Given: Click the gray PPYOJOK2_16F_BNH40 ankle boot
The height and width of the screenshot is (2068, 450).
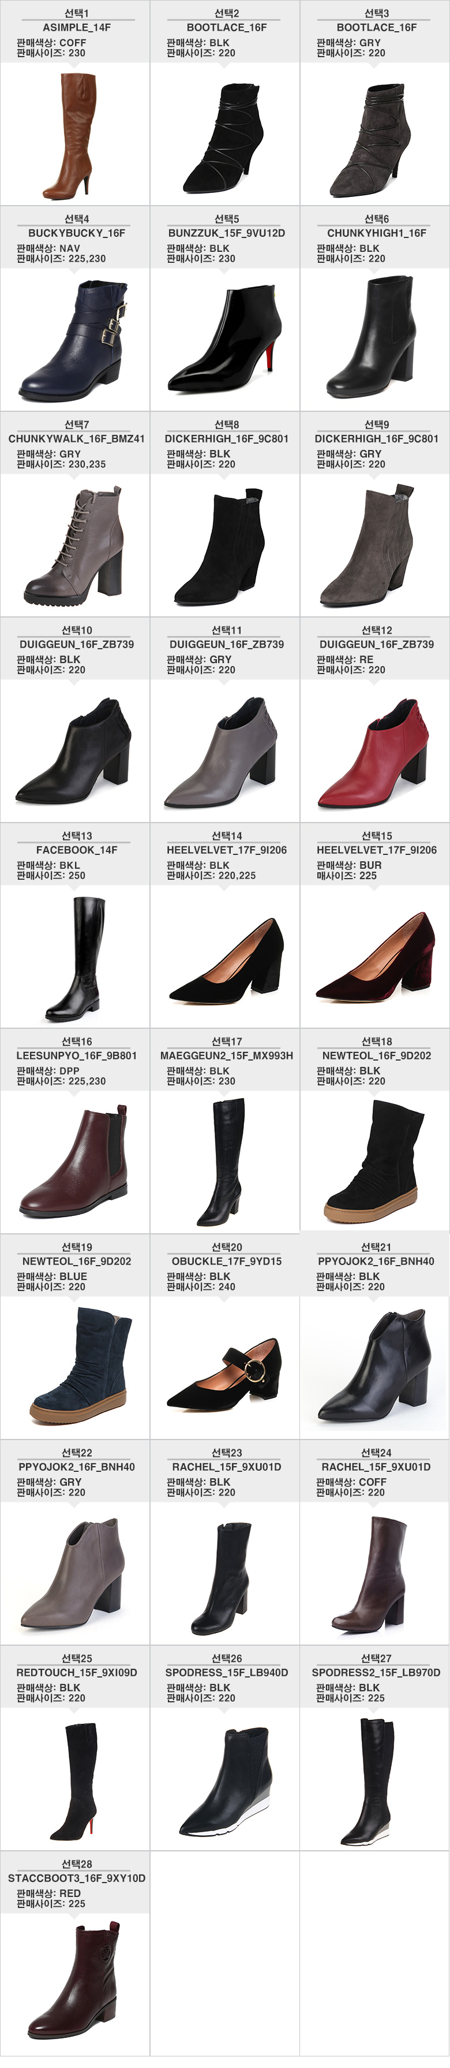Looking at the screenshot, I should coord(72,1574).
